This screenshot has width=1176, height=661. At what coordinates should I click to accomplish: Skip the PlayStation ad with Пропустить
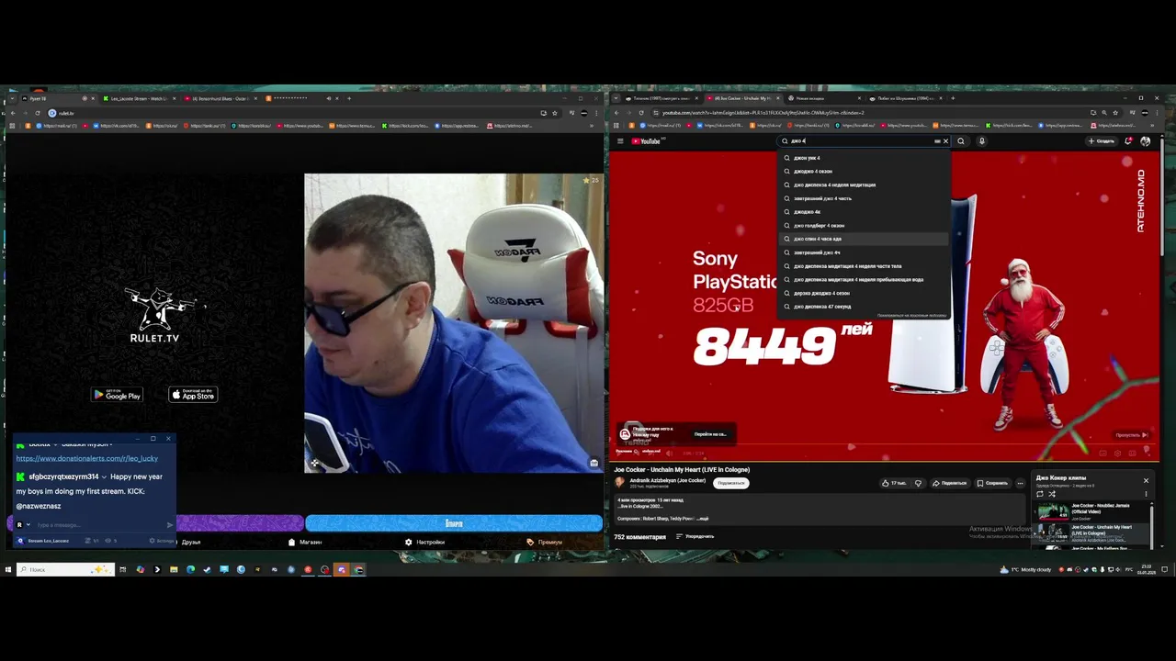pyautogui.click(x=1131, y=435)
